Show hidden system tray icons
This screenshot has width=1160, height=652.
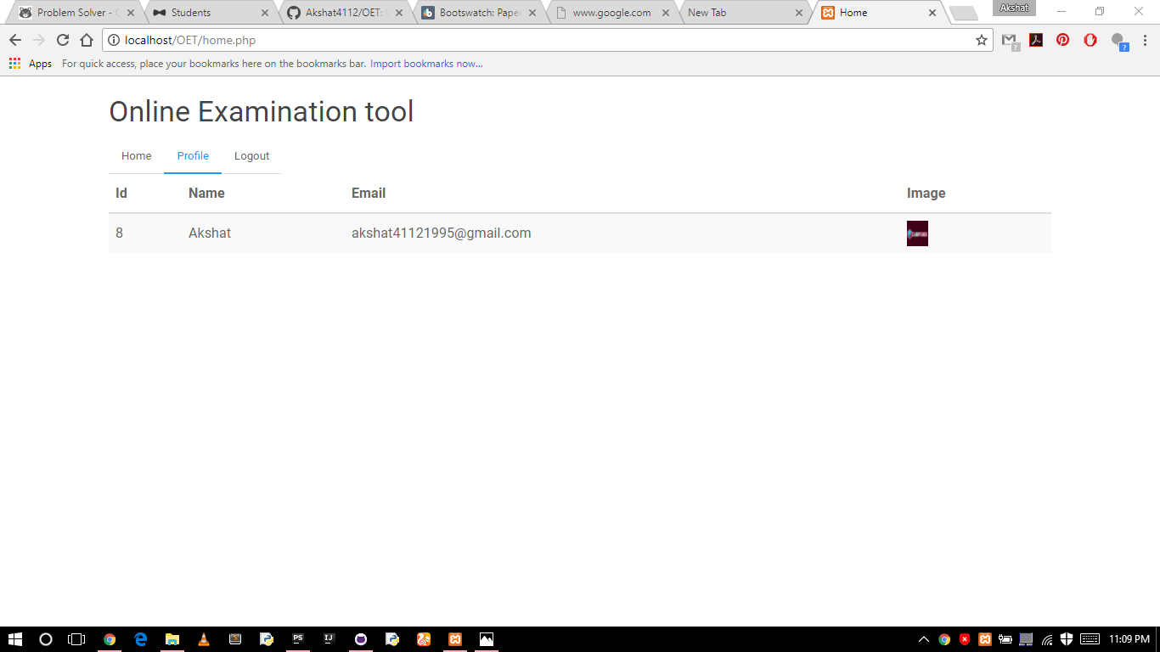924,639
